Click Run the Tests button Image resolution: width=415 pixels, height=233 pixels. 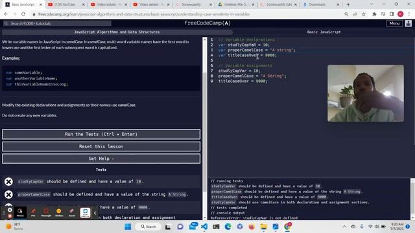tap(101, 134)
